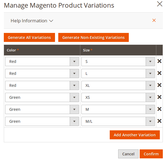The height and width of the screenshot is (160, 168).
Task: Open the Size dropdown showing M/L
Action: click(118, 121)
